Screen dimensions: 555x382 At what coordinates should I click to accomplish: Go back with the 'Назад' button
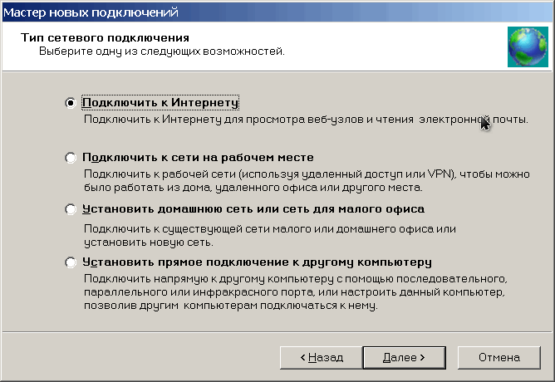(322, 358)
